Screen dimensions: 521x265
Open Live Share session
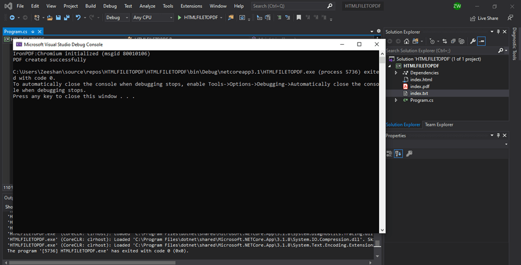pyautogui.click(x=484, y=18)
